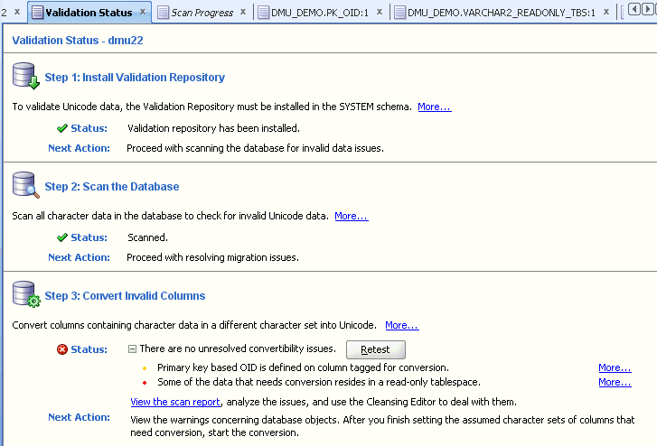This screenshot has width=657, height=446.
Task: Select the DMU_DEMO.VARCHAR2_READONLY_TBS:1 tab
Action: pos(500,13)
